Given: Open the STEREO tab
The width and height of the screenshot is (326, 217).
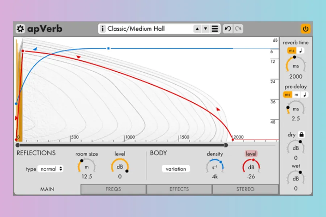Looking at the screenshot, I should coord(245,189).
